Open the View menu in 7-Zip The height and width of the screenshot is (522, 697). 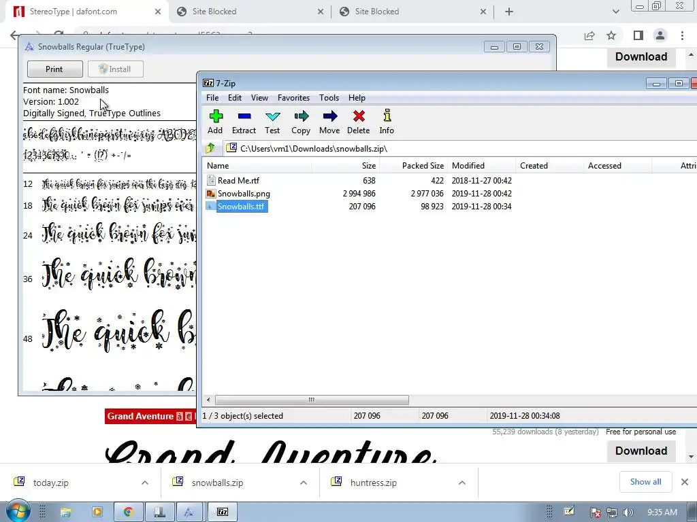(259, 98)
